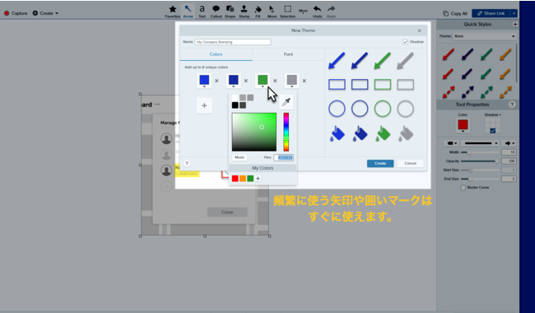Pick the Fill bucket tool
Viewport: 535px width, 313px height.
coord(258,12)
